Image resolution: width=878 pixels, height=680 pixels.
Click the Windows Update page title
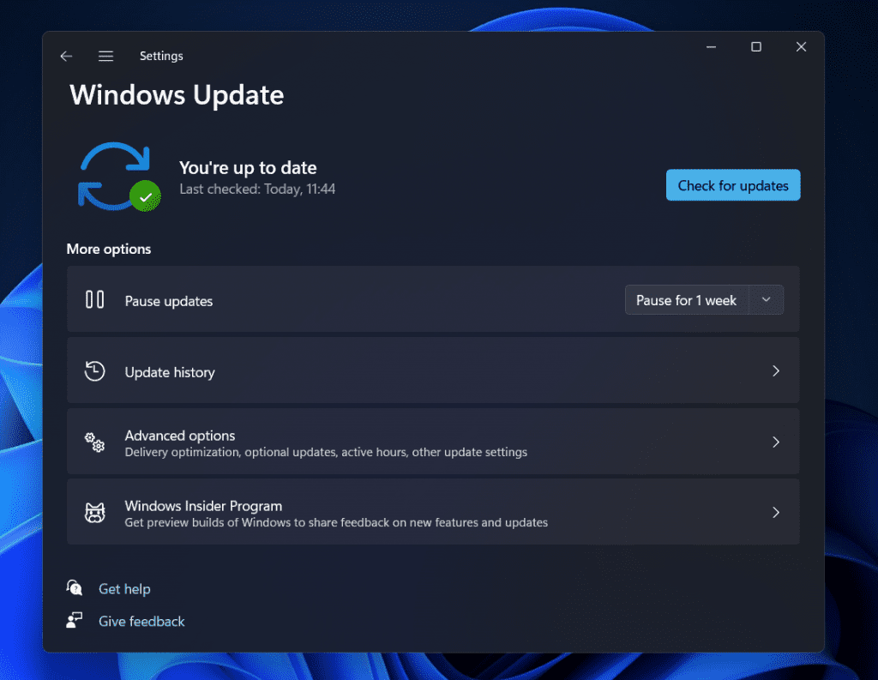(x=177, y=95)
